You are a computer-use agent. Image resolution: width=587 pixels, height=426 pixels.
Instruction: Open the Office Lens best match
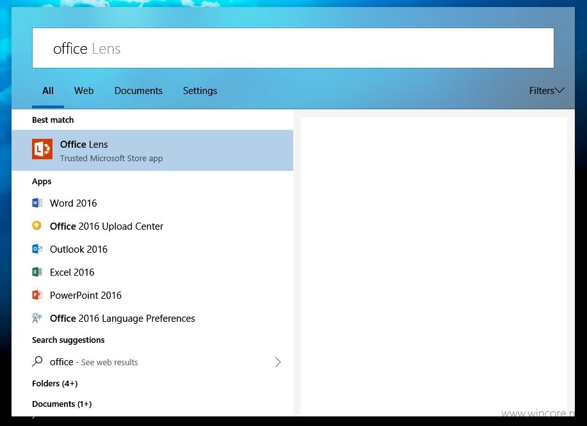click(x=152, y=150)
